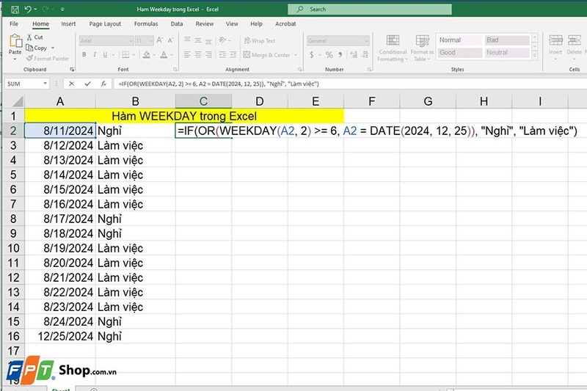The width and height of the screenshot is (587, 391).
Task: Click the Redo arrow icon
Action: (x=45, y=10)
